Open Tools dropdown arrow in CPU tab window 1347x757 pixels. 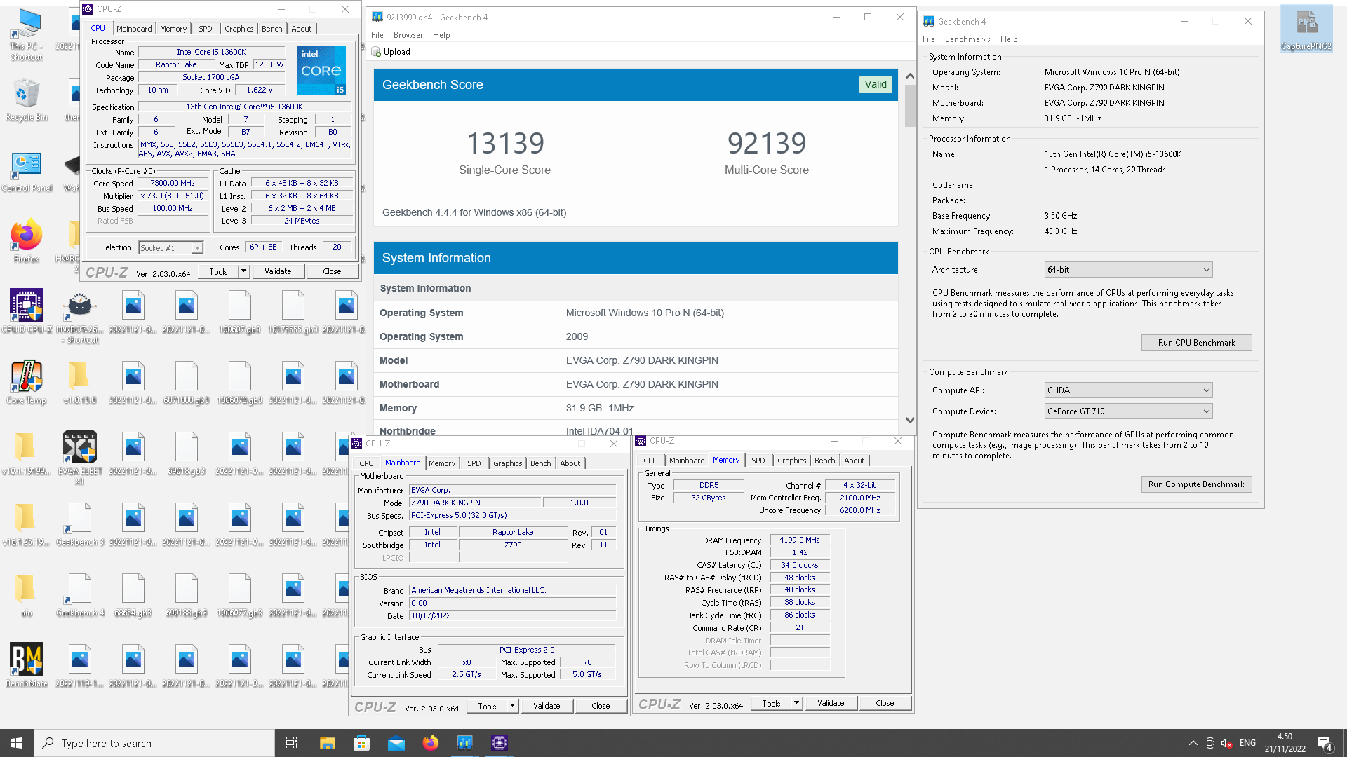click(x=243, y=271)
